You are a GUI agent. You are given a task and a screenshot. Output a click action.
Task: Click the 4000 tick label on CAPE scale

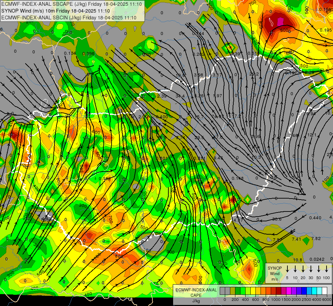317,300
